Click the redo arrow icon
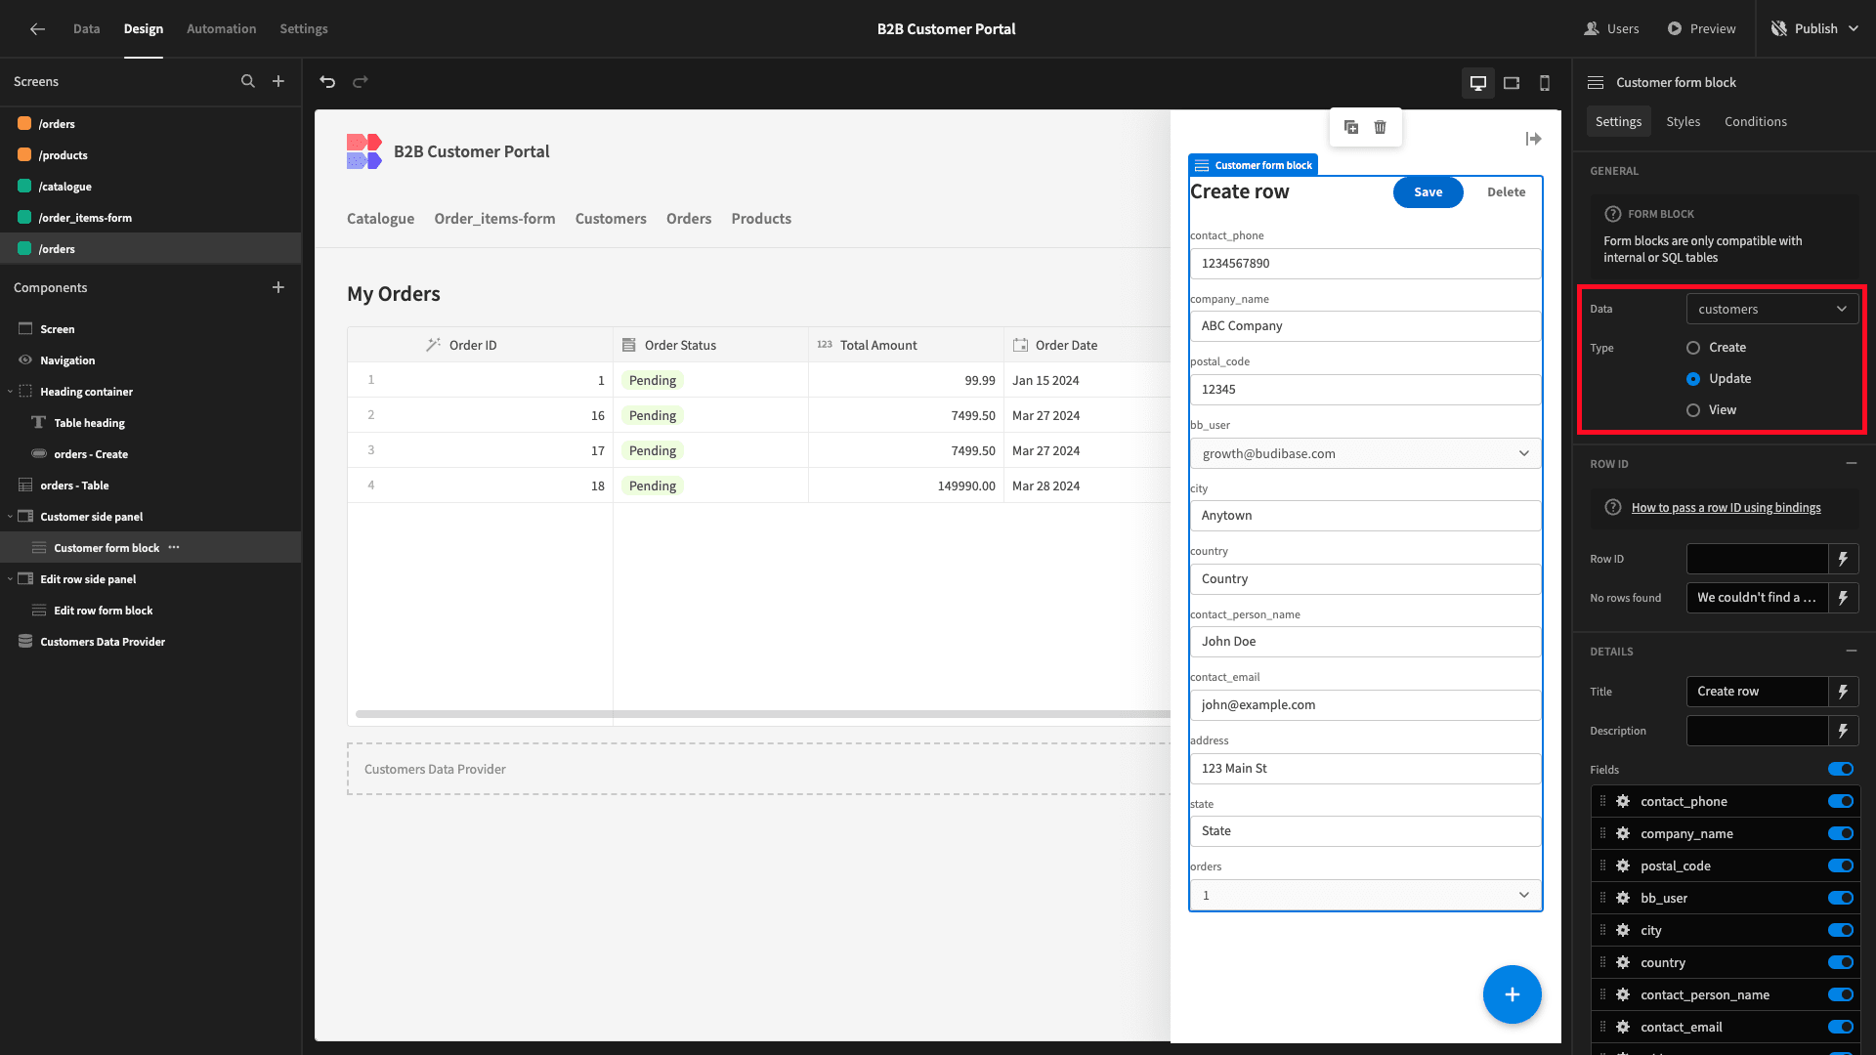The image size is (1876, 1055). (361, 82)
